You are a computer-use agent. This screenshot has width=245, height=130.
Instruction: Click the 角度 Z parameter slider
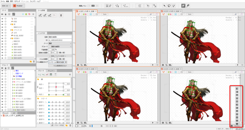point(56,95)
